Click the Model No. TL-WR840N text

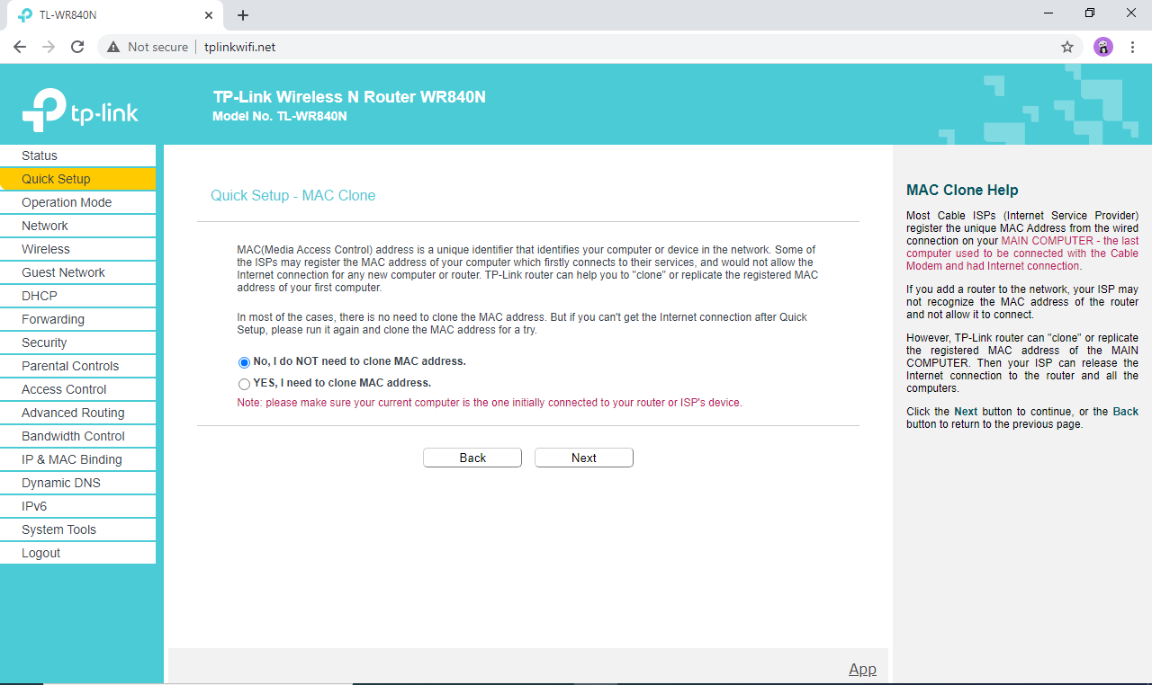pyautogui.click(x=280, y=116)
